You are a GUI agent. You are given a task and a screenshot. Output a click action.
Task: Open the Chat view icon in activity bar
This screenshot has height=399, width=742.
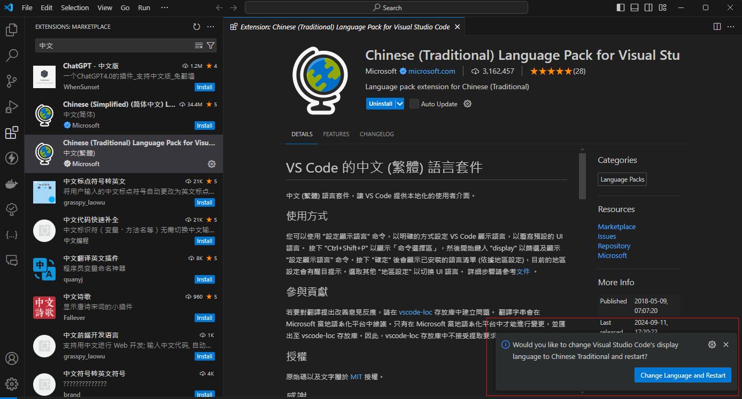pyautogui.click(x=12, y=260)
